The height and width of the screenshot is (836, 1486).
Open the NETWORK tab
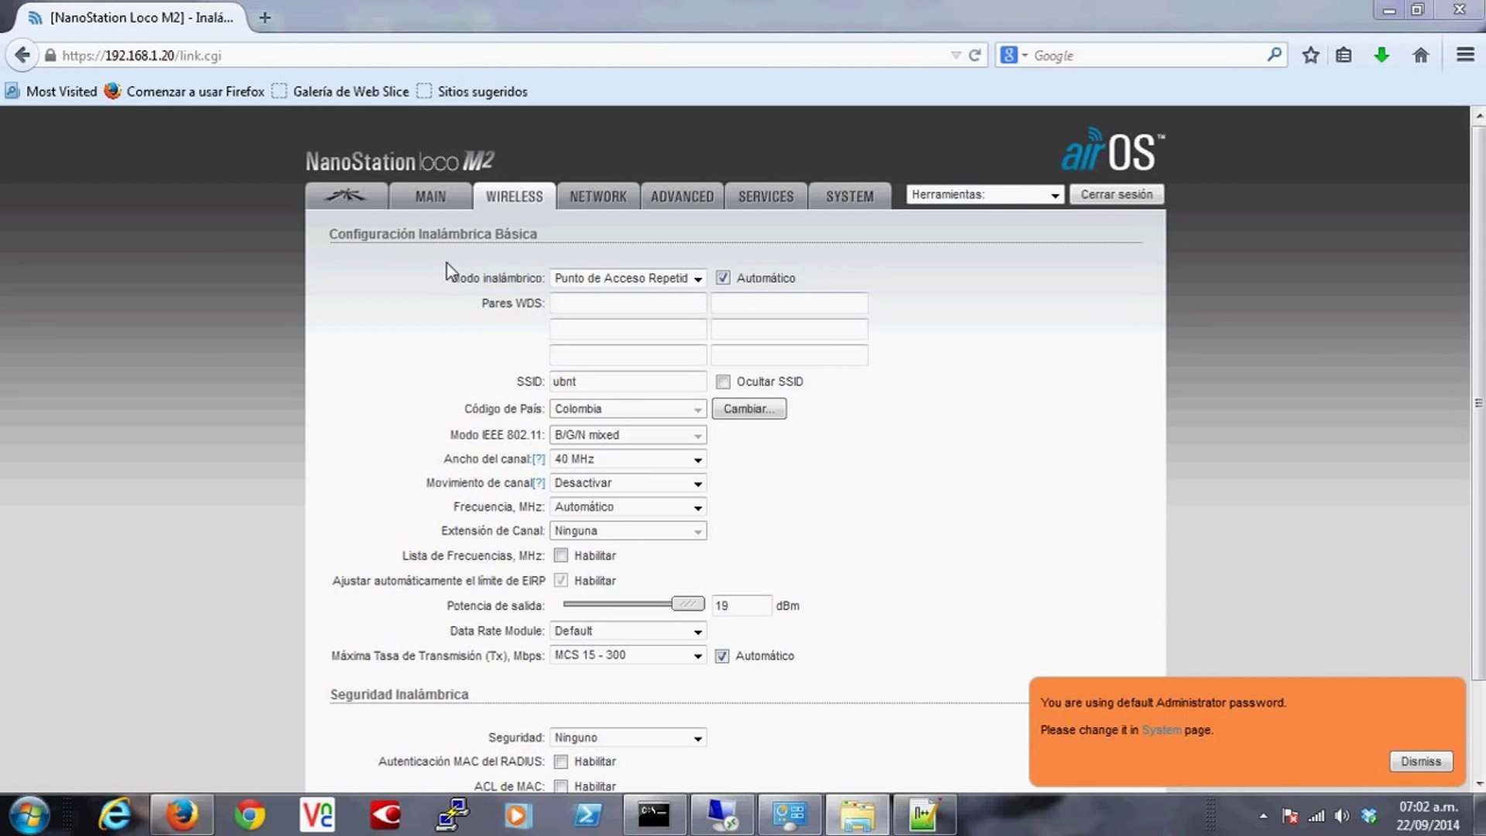(x=598, y=196)
